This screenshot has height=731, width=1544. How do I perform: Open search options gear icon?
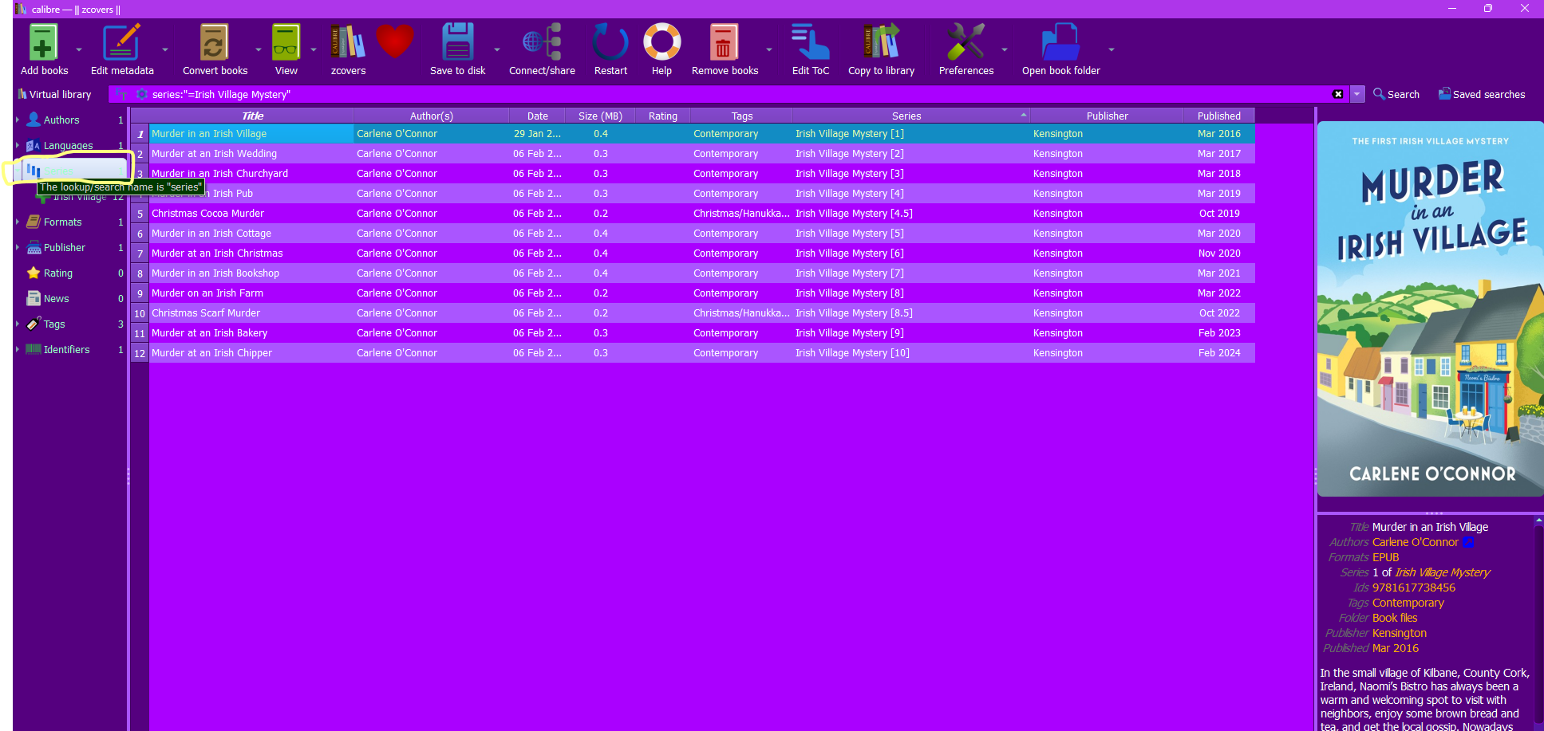click(141, 94)
